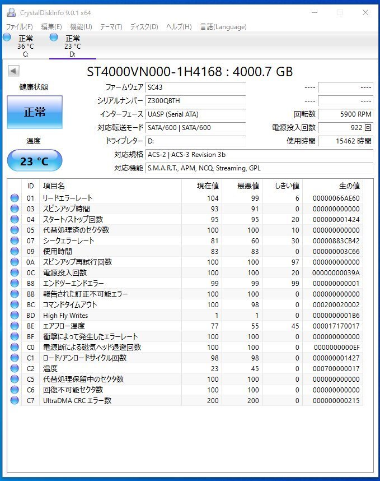
Task: Click status orb for drive D:
Action: point(54,38)
